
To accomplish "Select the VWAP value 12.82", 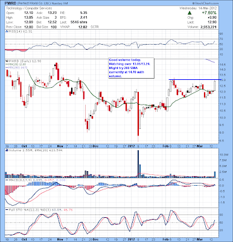I will [x=83, y=27].
